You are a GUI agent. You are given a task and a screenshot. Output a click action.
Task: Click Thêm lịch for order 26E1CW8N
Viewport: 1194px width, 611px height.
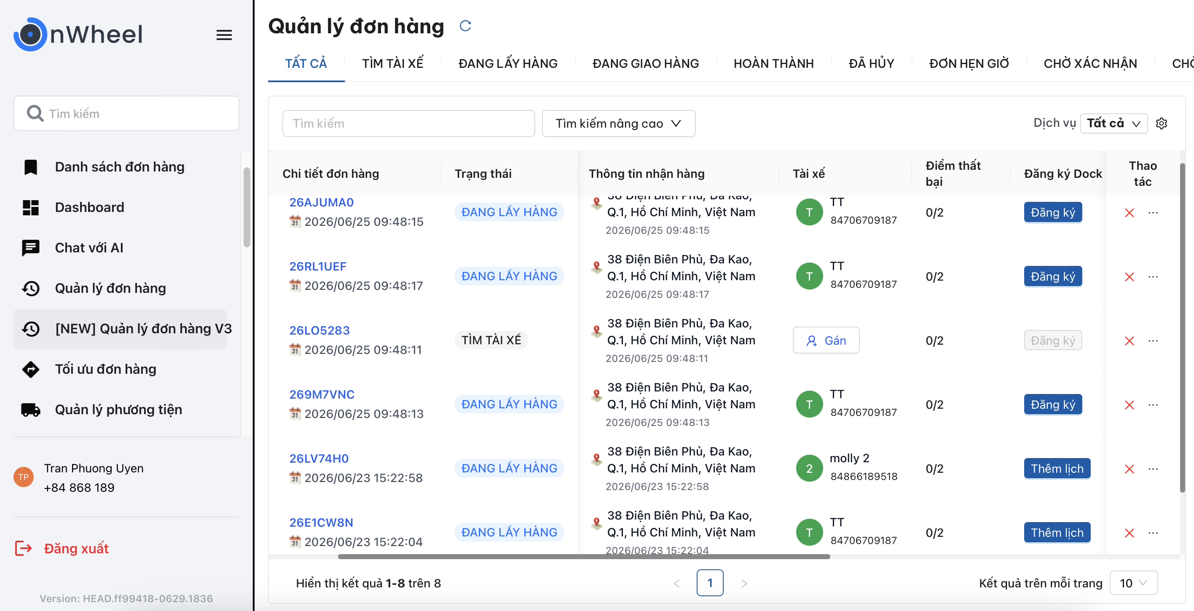[x=1057, y=532]
